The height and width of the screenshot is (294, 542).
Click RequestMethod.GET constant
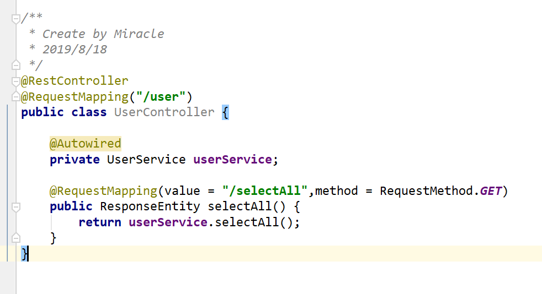441,190
